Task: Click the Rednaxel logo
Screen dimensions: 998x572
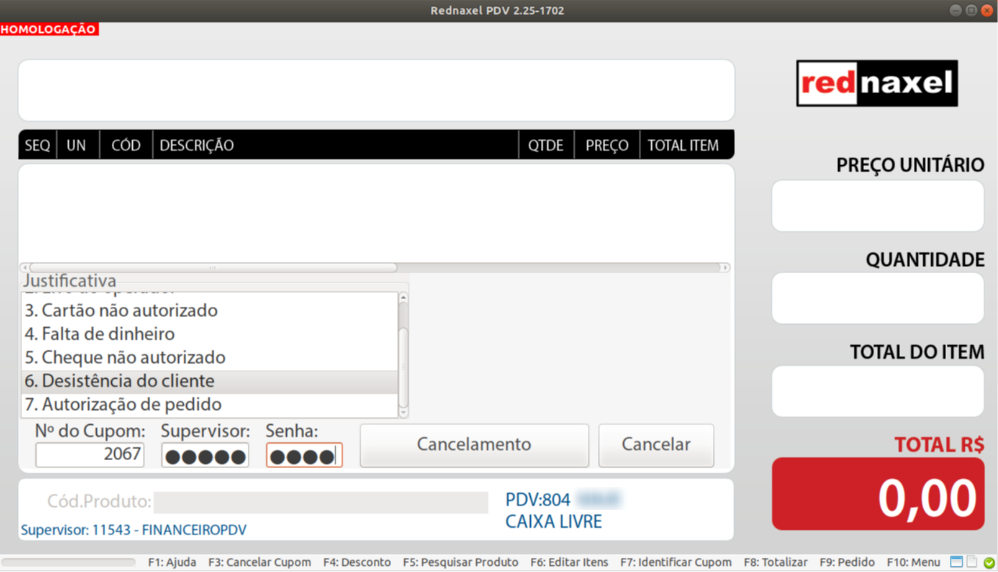Action: 876,83
